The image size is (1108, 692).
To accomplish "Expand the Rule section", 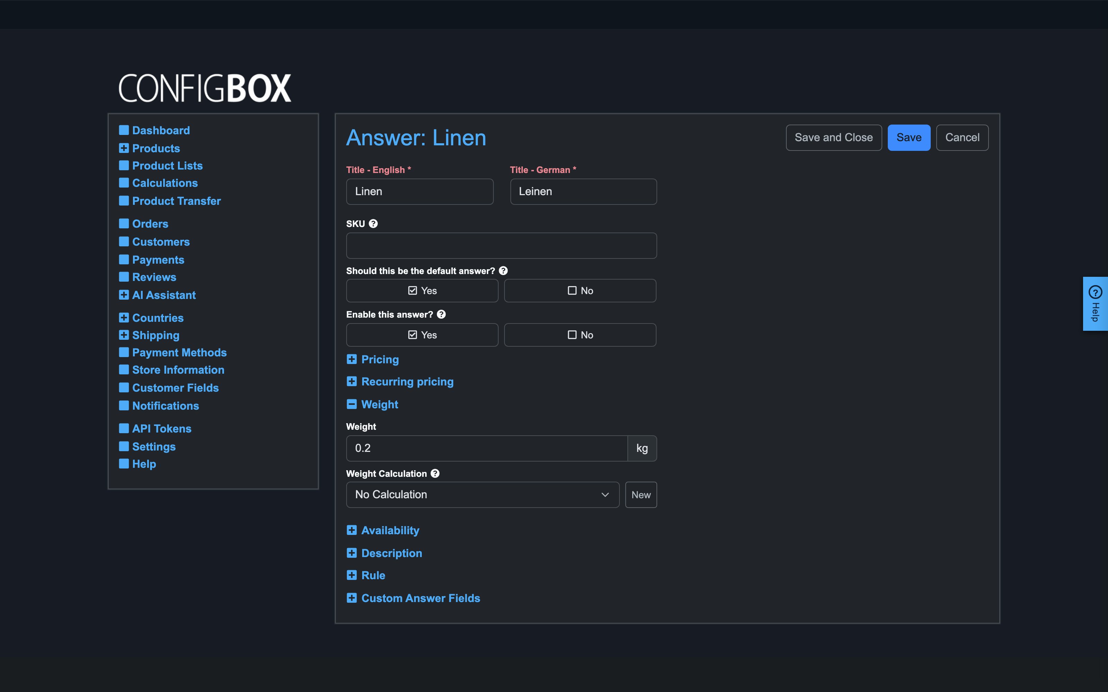I will coord(366,575).
